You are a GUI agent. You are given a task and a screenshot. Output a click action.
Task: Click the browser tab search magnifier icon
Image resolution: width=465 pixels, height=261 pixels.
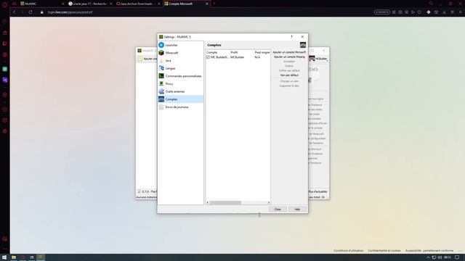(431, 4)
